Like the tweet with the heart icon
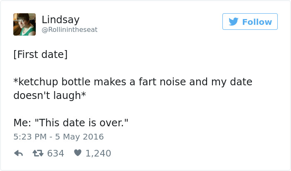Image resolution: width=291 pixels, height=171 pixels. (x=77, y=153)
